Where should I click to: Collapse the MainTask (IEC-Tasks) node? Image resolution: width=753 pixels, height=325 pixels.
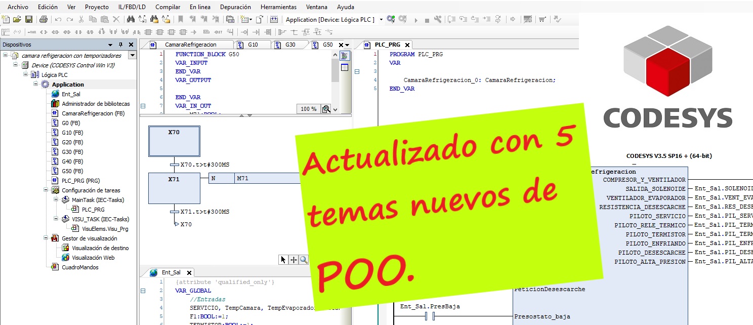pyautogui.click(x=57, y=200)
